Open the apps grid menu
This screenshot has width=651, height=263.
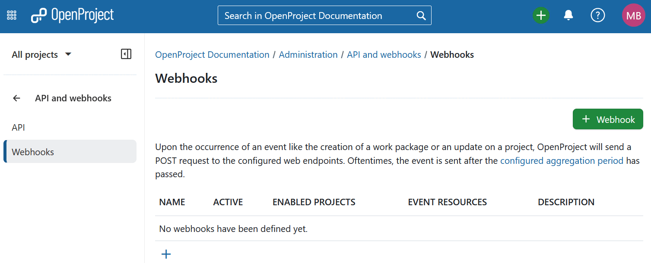[x=11, y=15]
